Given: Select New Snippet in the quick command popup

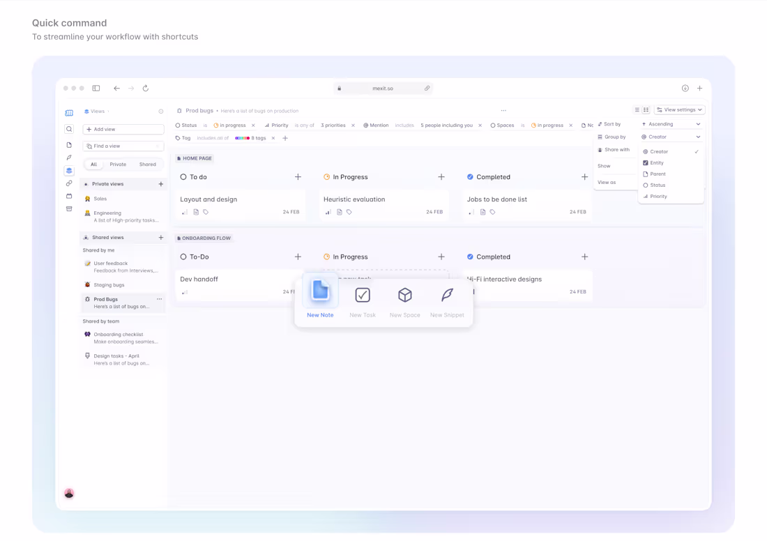Looking at the screenshot, I should [x=446, y=294].
